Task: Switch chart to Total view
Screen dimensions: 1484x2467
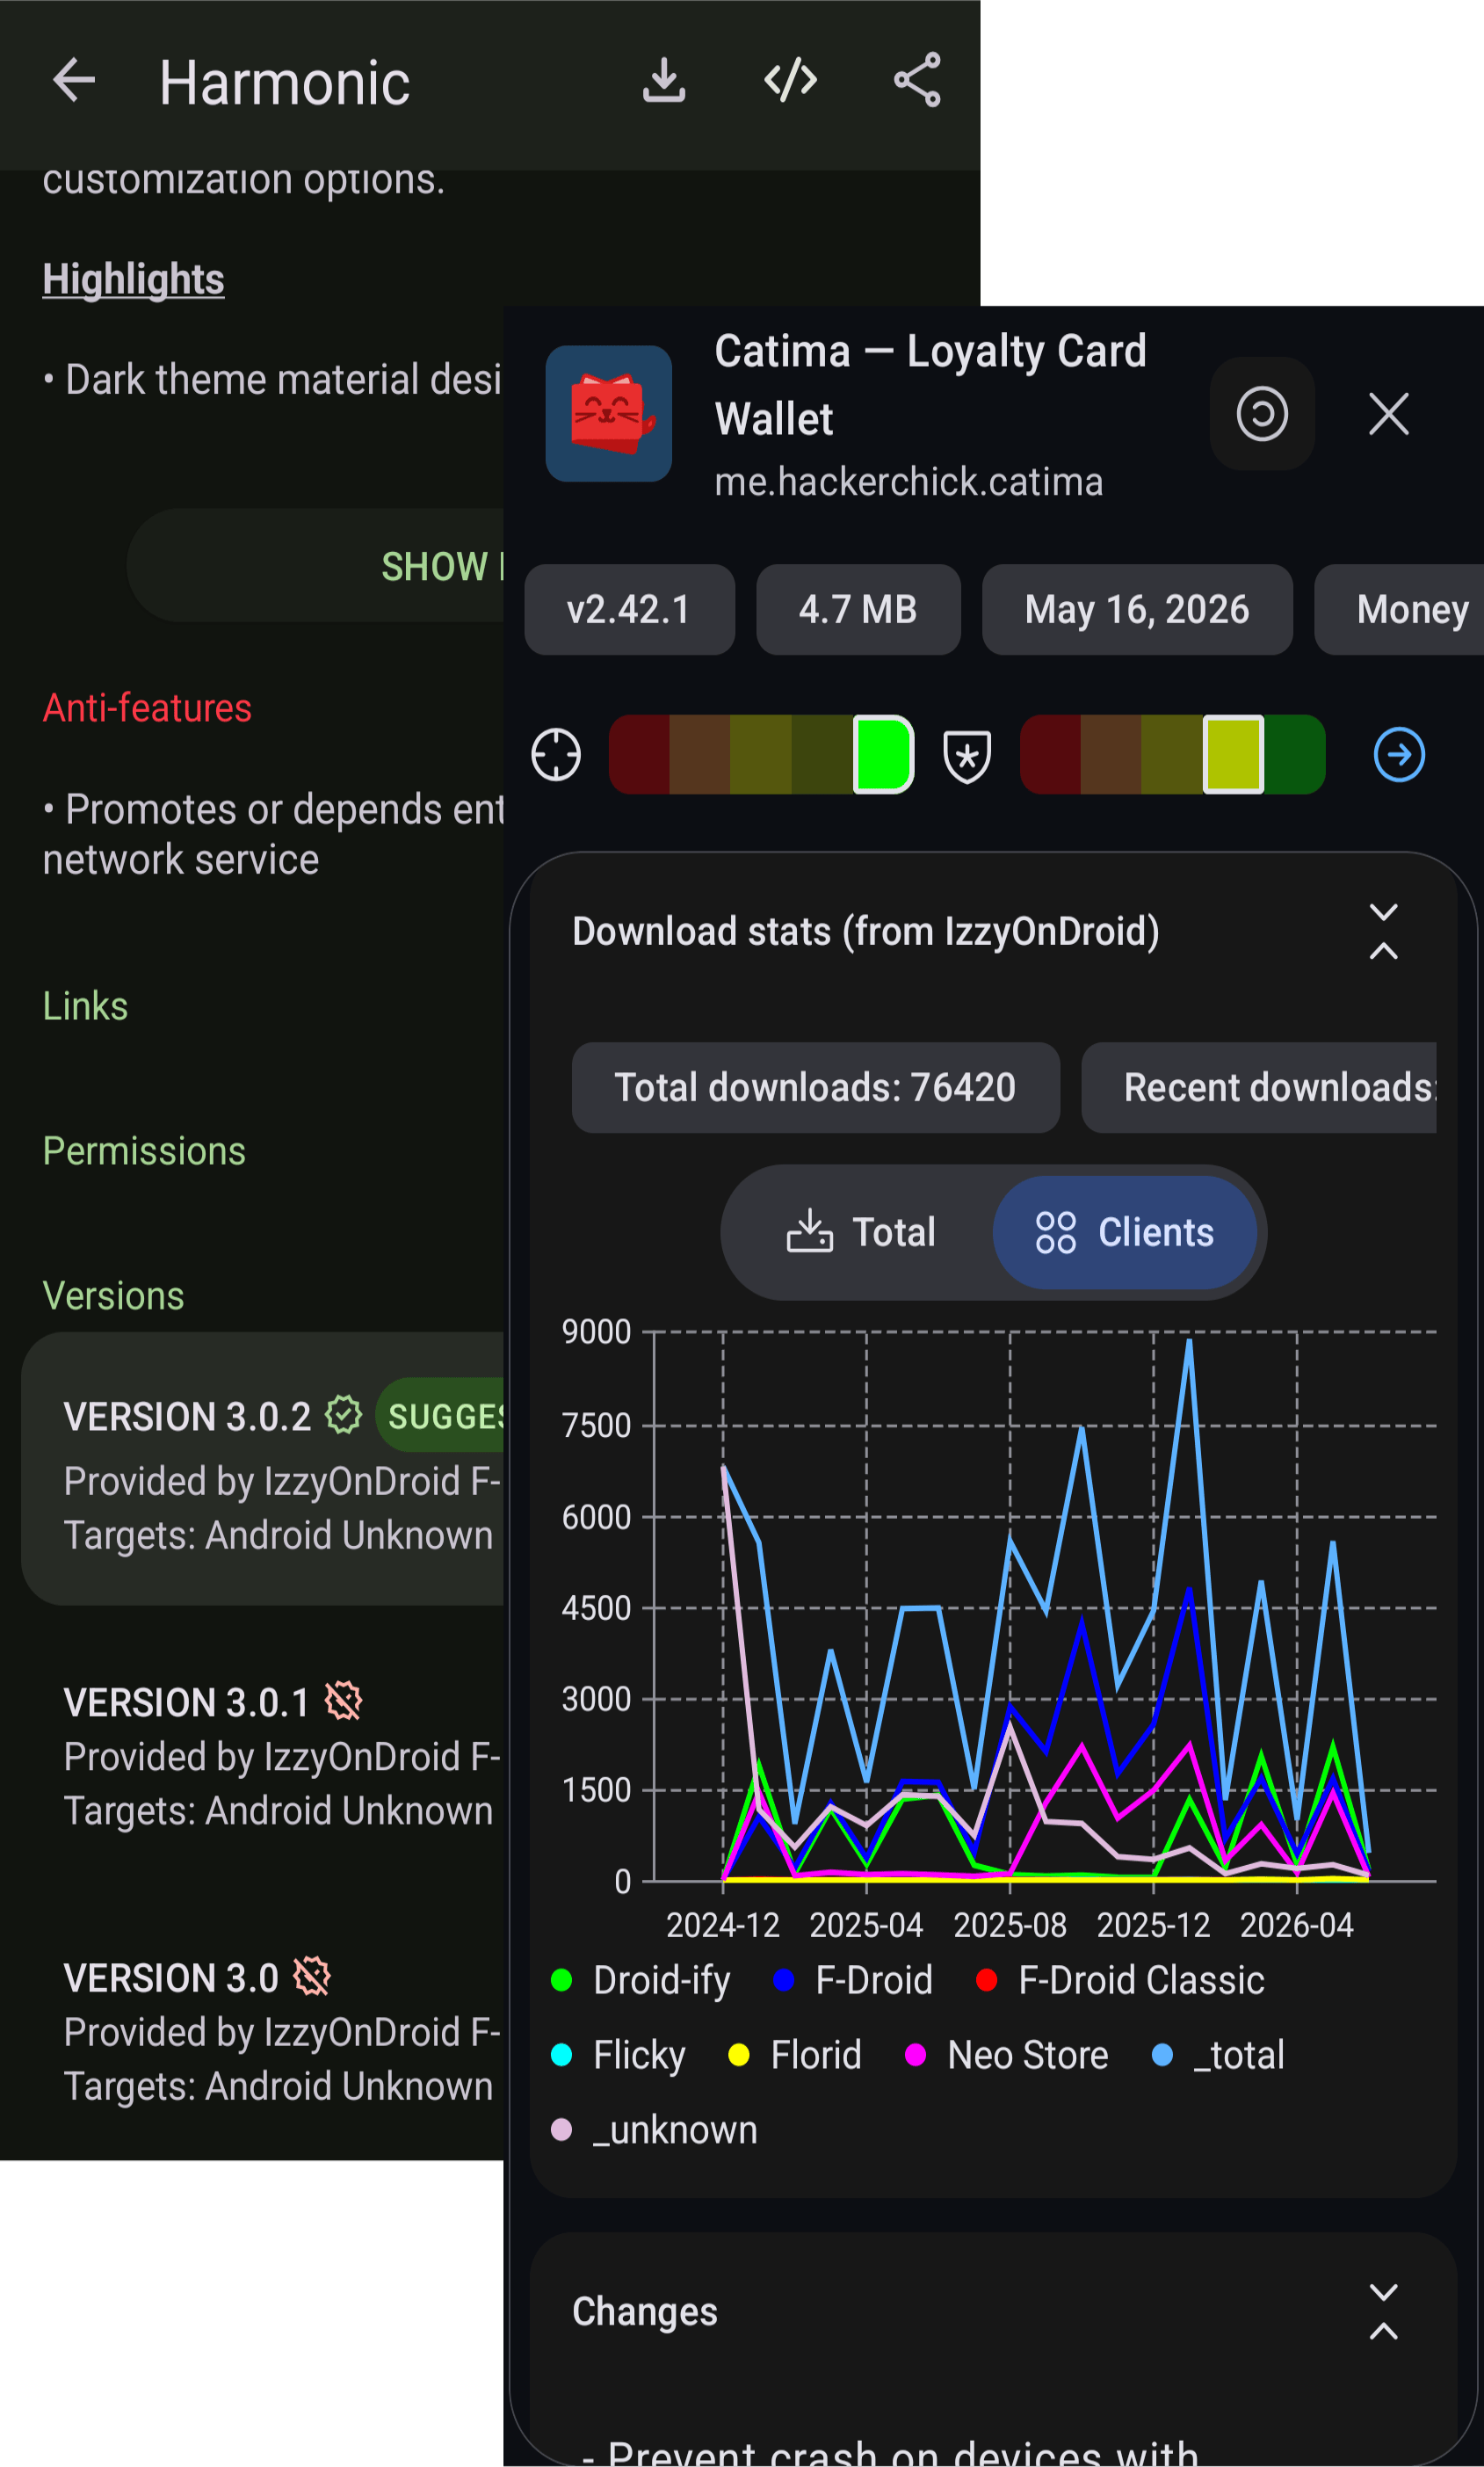Action: click(x=860, y=1232)
